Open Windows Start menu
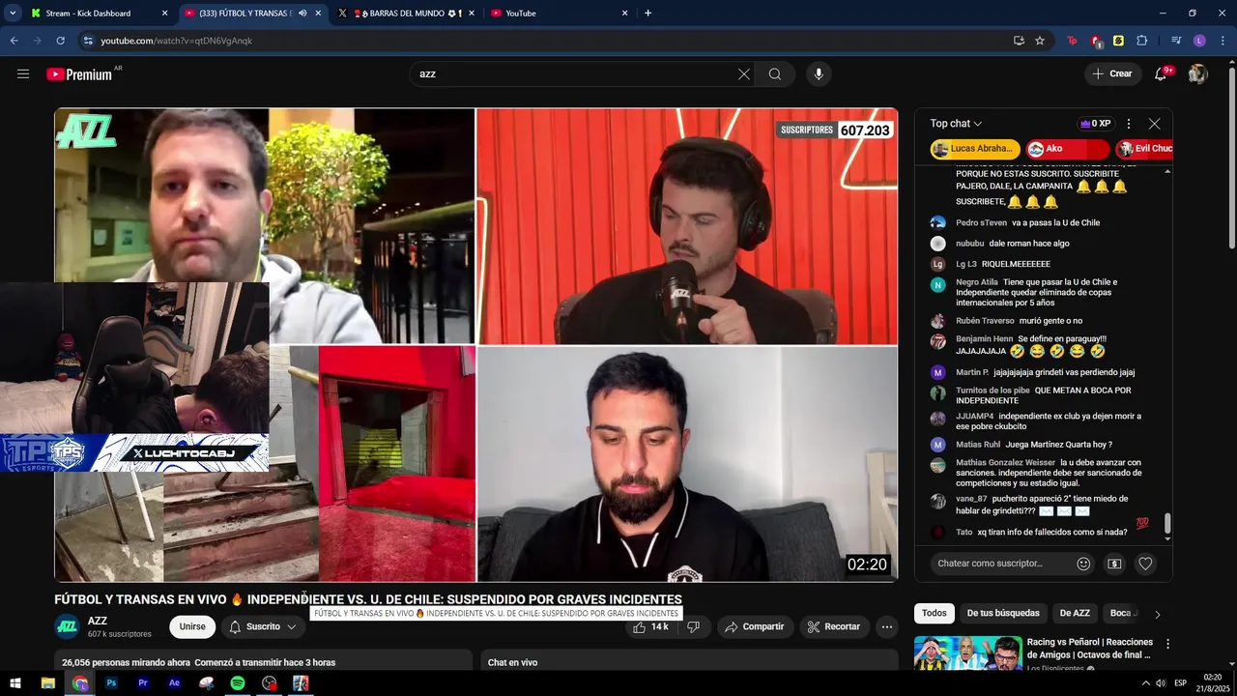This screenshot has width=1237, height=696. (x=15, y=683)
